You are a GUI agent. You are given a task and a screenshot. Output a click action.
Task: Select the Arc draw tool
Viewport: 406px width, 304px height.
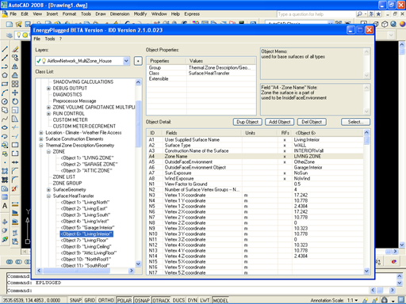(x=5, y=93)
